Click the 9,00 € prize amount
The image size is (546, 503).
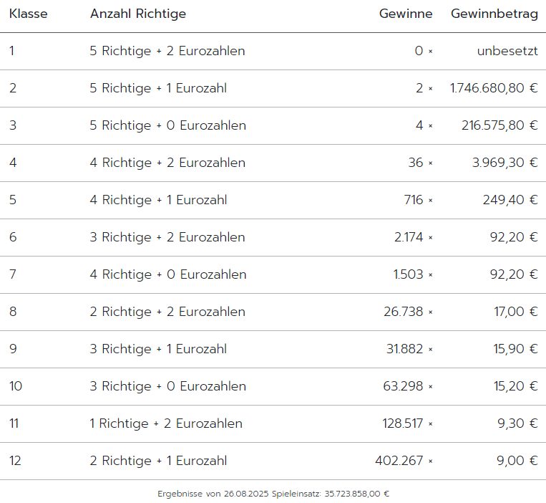[517, 461]
